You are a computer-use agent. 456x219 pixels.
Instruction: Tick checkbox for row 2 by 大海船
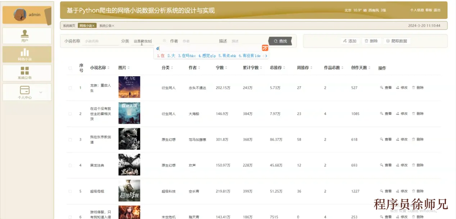70,114
